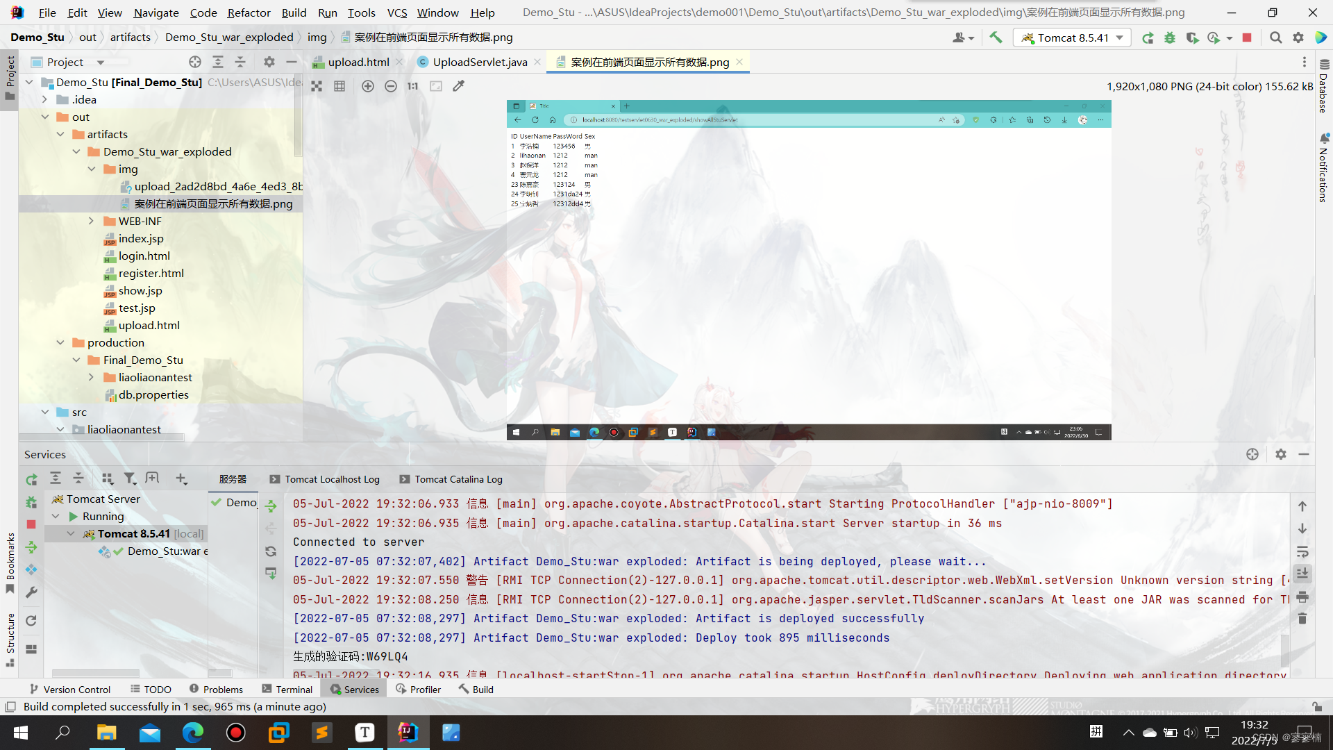The height and width of the screenshot is (750, 1333).
Task: Open Microsoft Edge from the taskbar
Action: pos(192,732)
